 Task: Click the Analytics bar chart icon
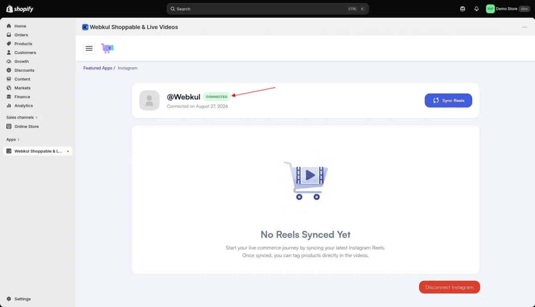9,106
